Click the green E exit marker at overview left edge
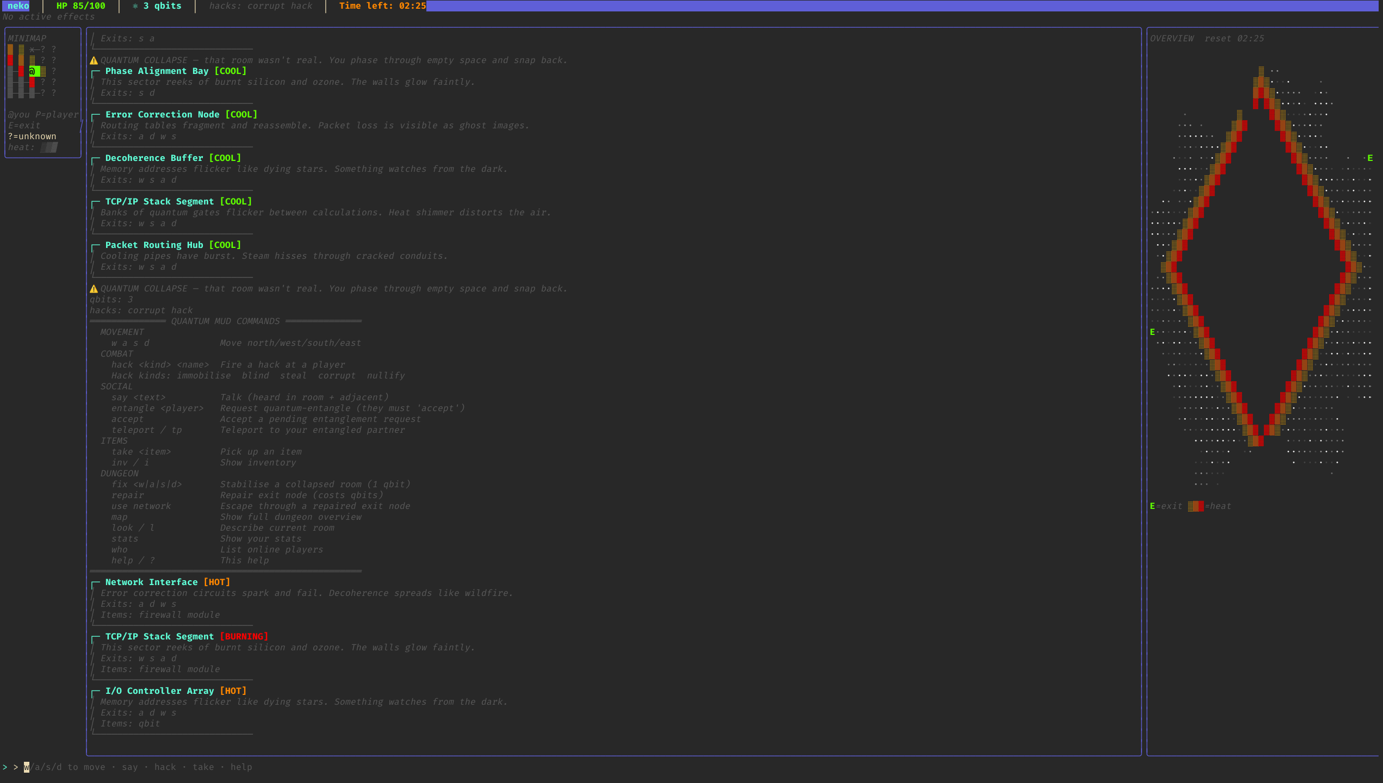 tap(1152, 332)
